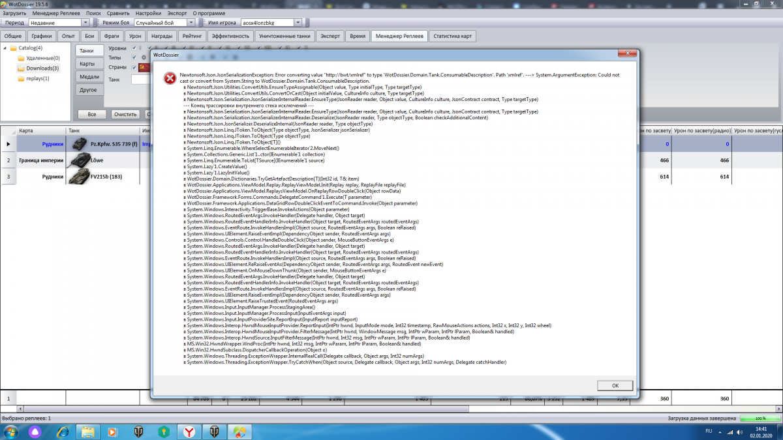The height and width of the screenshot is (440, 783).
Task: Click the Downloads(3) folder icon
Action: point(21,68)
